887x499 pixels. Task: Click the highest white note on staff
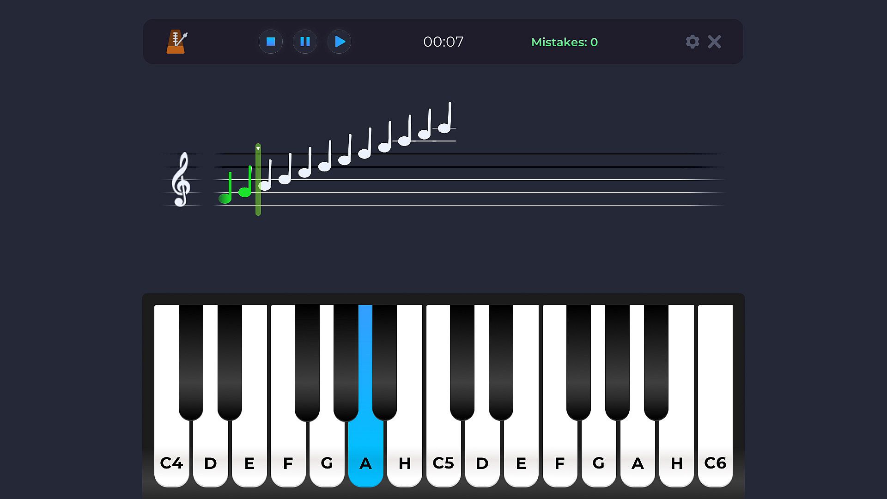click(445, 118)
